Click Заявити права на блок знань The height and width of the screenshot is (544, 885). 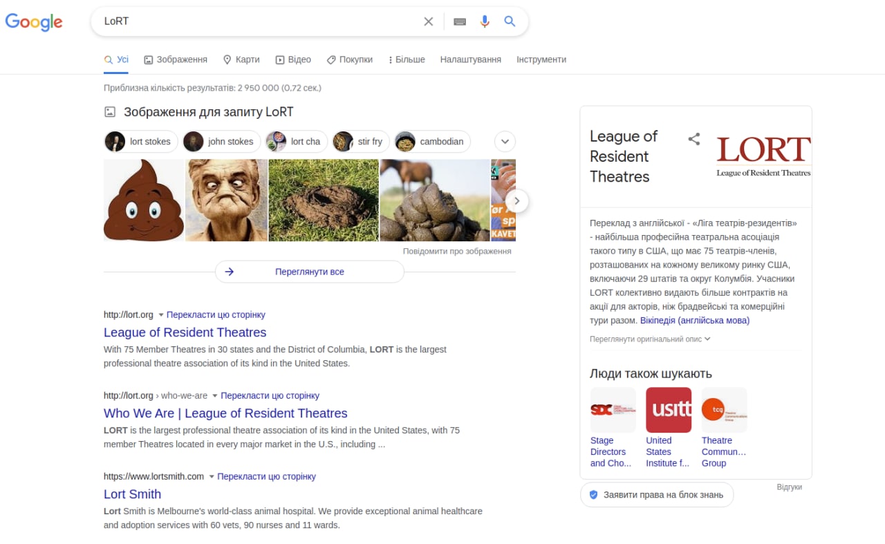point(656,495)
